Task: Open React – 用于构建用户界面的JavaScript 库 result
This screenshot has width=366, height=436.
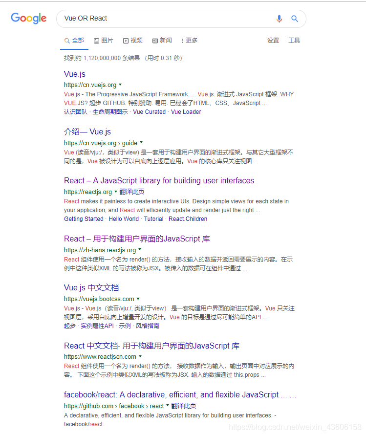Action: [137, 239]
